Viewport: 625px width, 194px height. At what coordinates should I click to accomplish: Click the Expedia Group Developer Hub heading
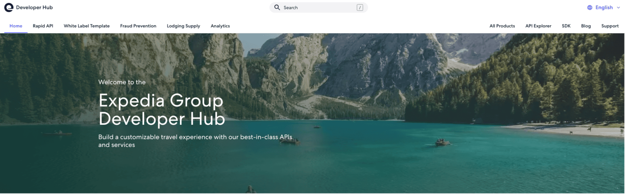click(162, 110)
